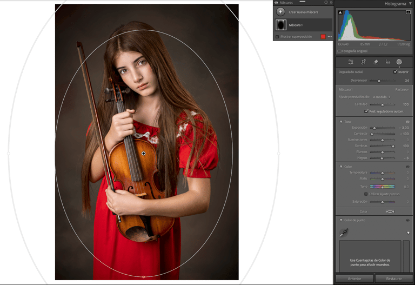
Task: Click the Color swatch box in Color section
Action: 390,211
